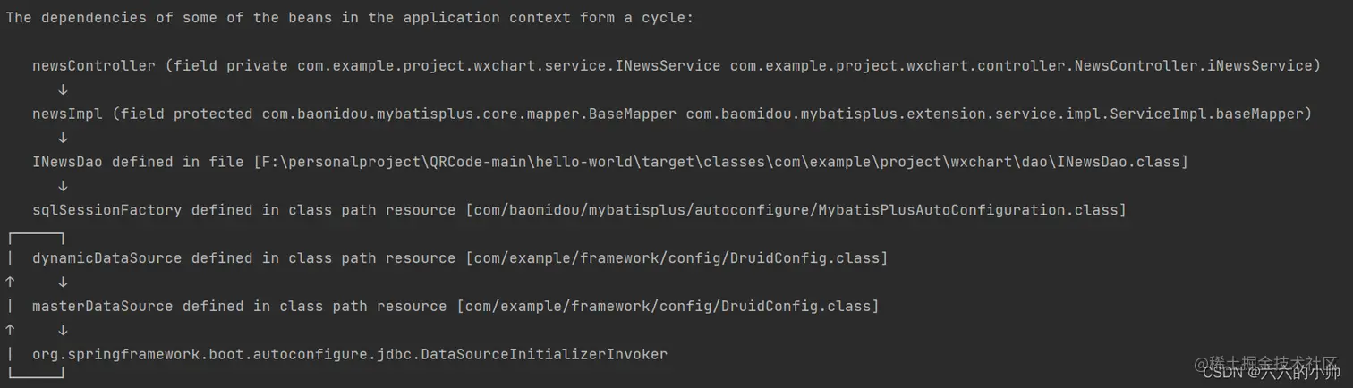
Task: Click the down arrow below newsImpl
Action: pyautogui.click(x=63, y=138)
